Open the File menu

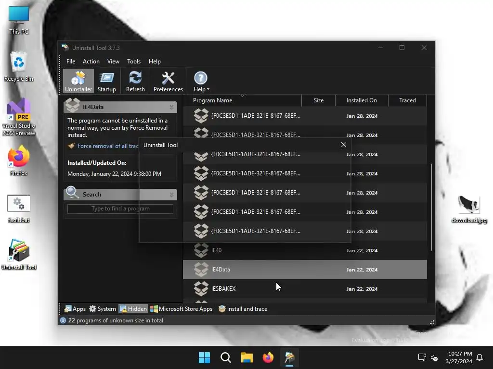[71, 61]
